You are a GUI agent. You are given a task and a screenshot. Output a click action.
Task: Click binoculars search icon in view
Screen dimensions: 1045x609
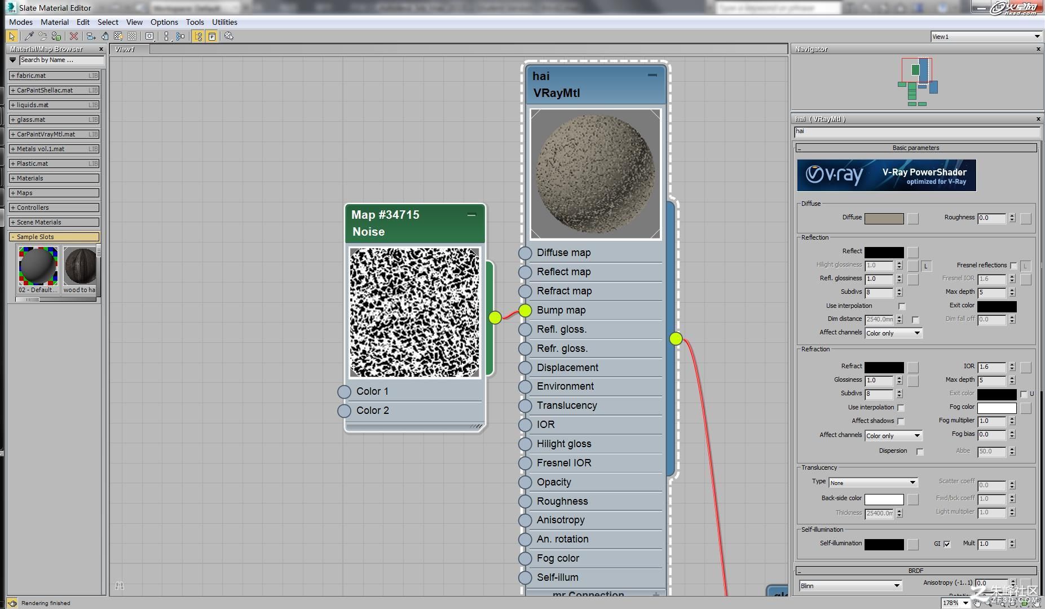(120, 586)
